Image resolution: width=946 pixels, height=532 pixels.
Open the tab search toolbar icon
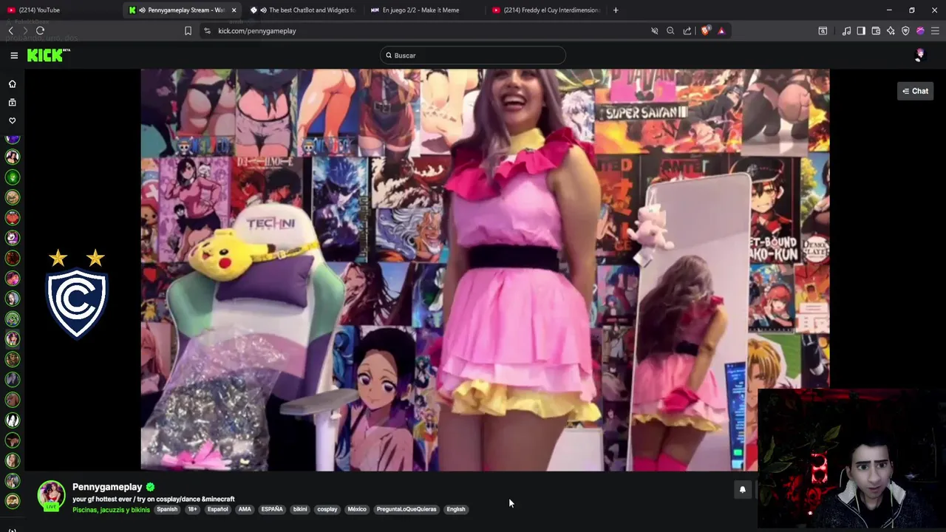point(823,31)
